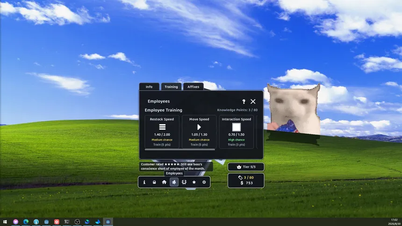Image resolution: width=402 pixels, height=226 pixels.
Task: Open the pink cat app in taskbar
Action: (x=15, y=222)
